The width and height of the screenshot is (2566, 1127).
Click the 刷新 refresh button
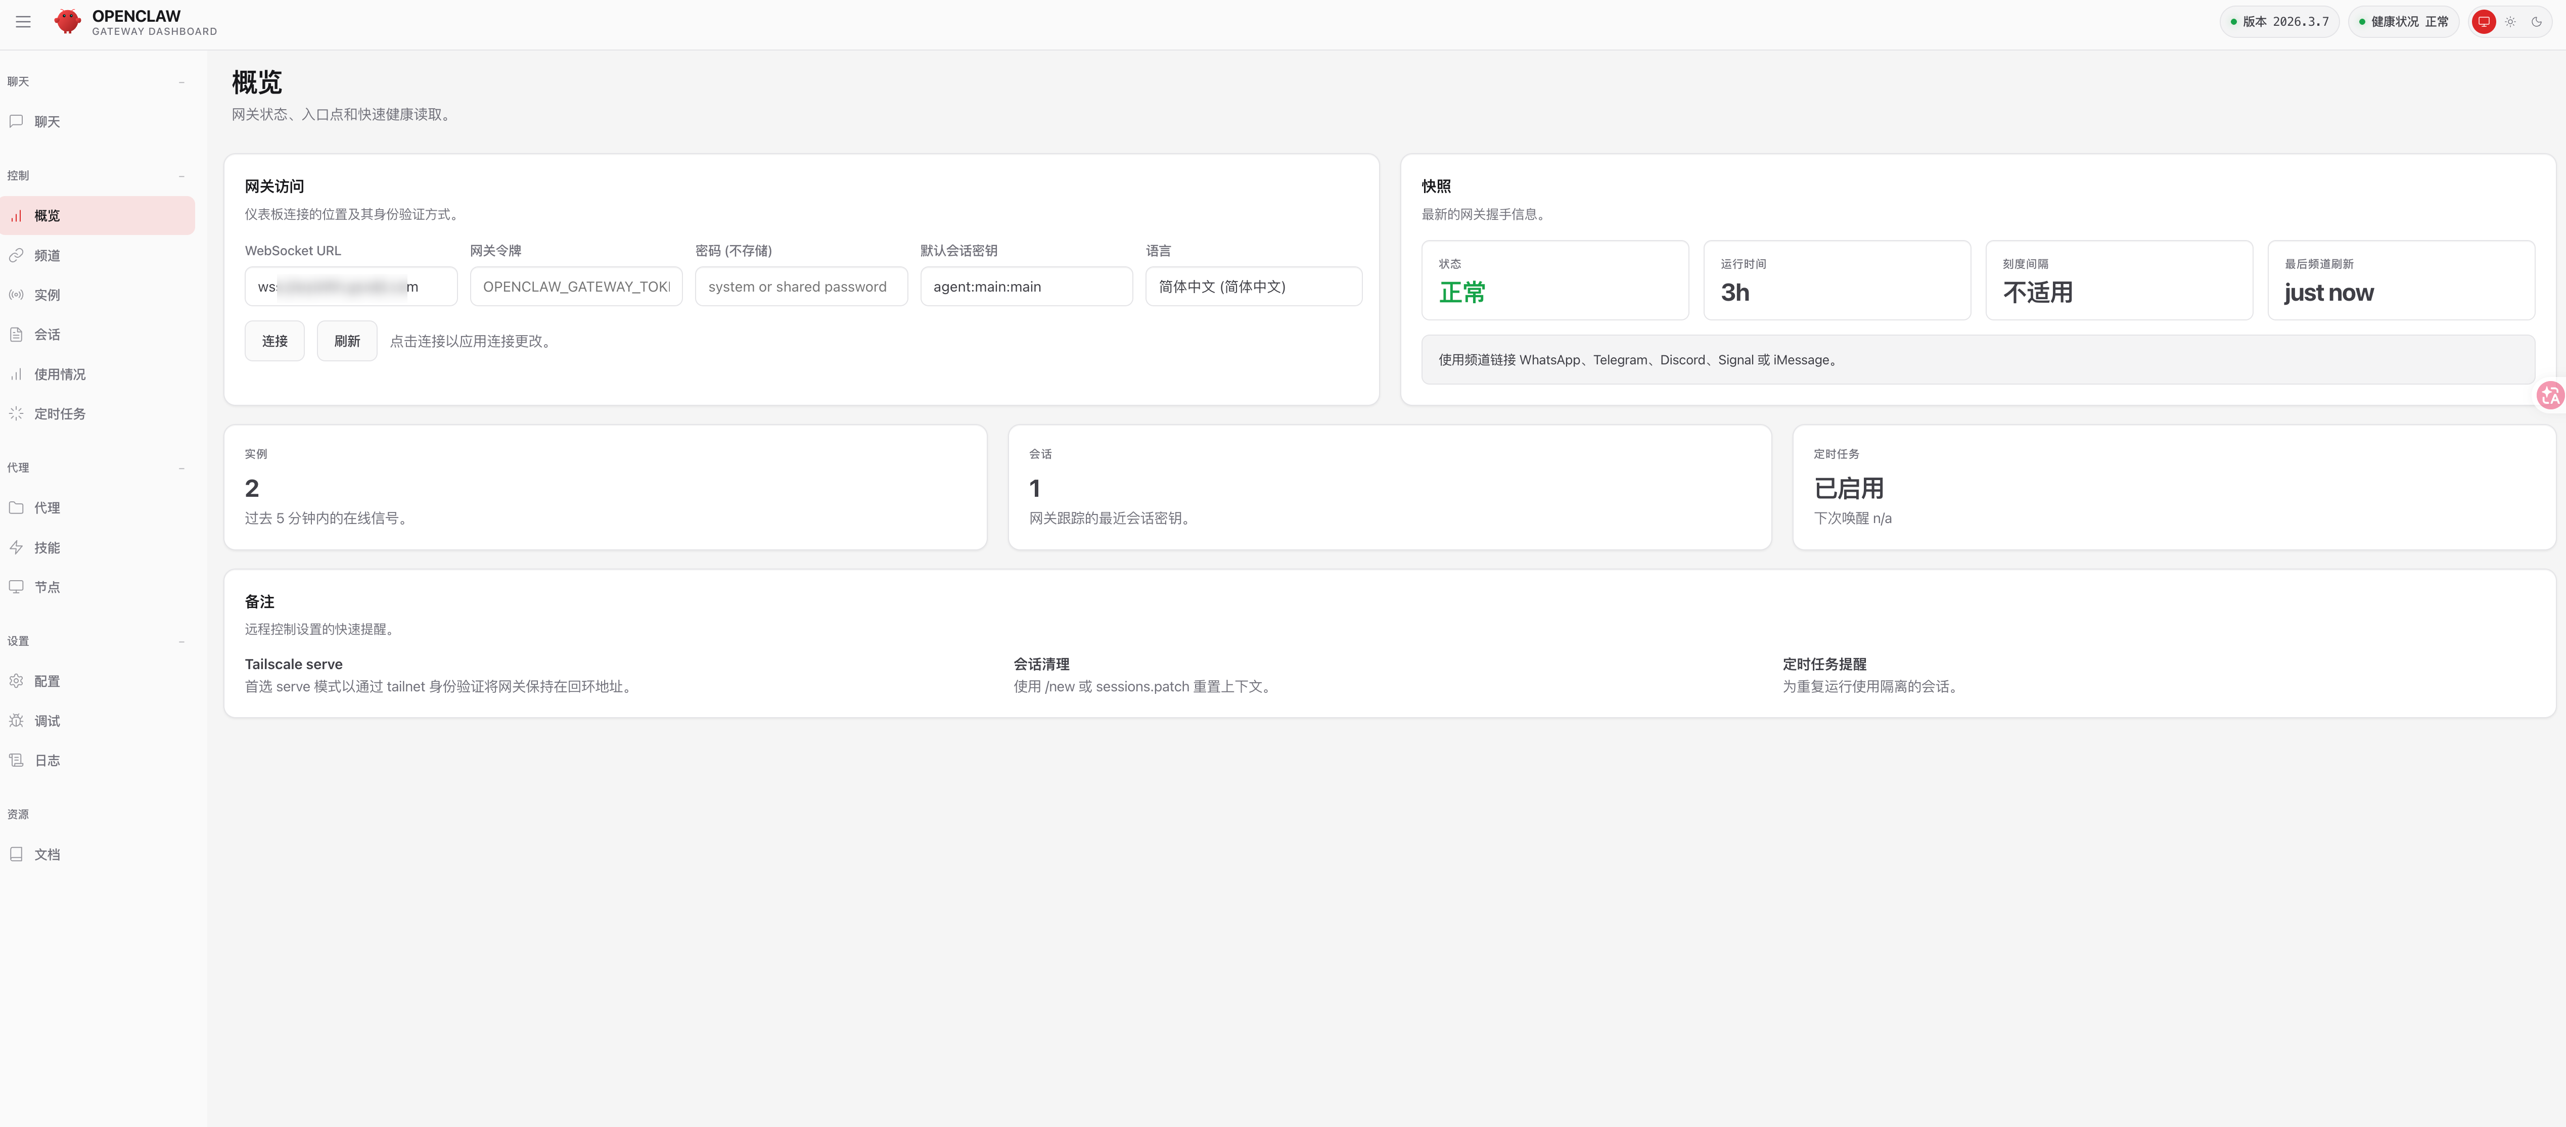[x=347, y=342]
